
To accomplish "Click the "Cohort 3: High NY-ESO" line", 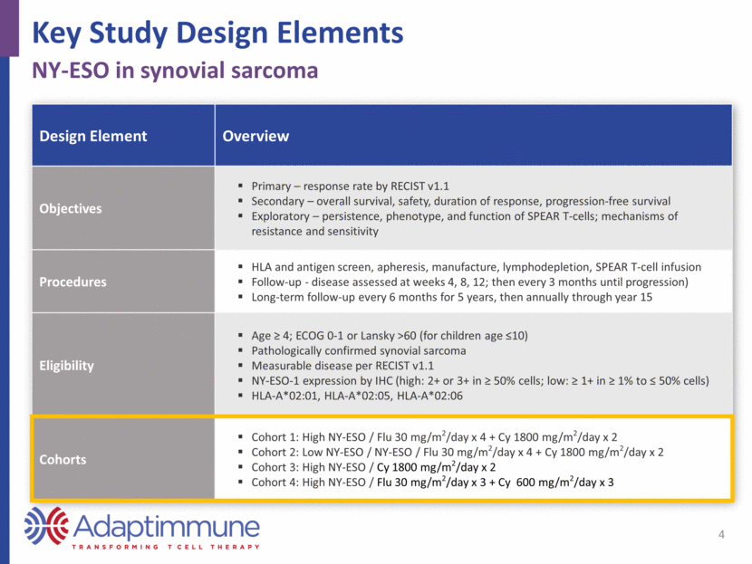I will coord(373,467).
